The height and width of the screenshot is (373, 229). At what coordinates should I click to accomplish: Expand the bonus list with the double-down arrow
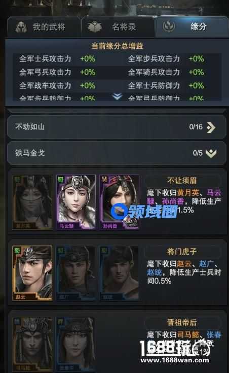118,96
